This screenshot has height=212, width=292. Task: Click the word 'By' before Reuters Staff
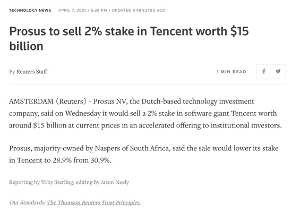click(x=12, y=72)
